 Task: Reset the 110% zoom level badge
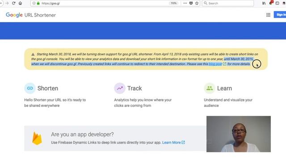[x=174, y=3]
